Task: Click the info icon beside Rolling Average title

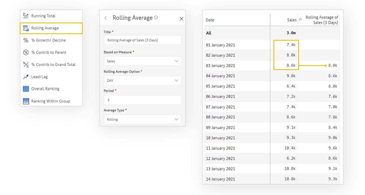Action: 156,17
